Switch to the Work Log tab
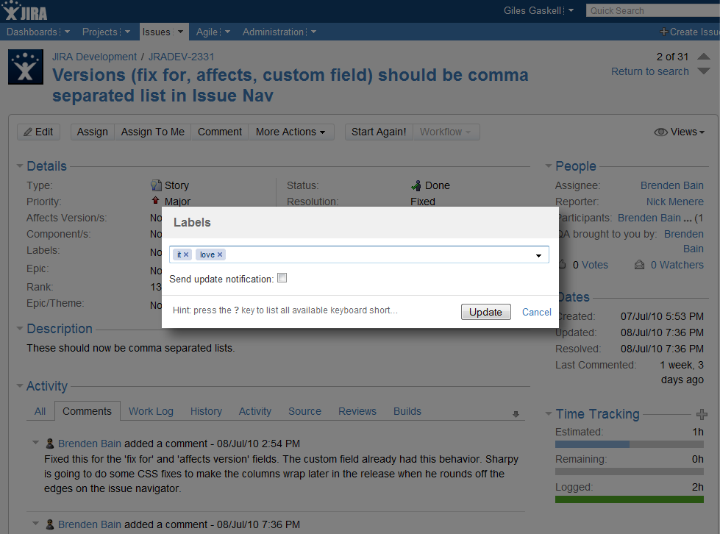The height and width of the screenshot is (534, 720). click(151, 411)
